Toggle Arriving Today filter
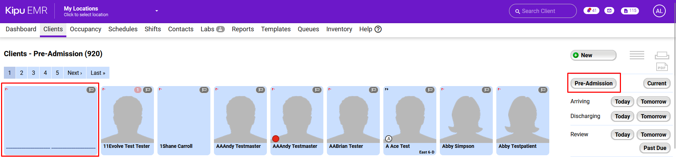This screenshot has width=676, height=157. coord(622,102)
